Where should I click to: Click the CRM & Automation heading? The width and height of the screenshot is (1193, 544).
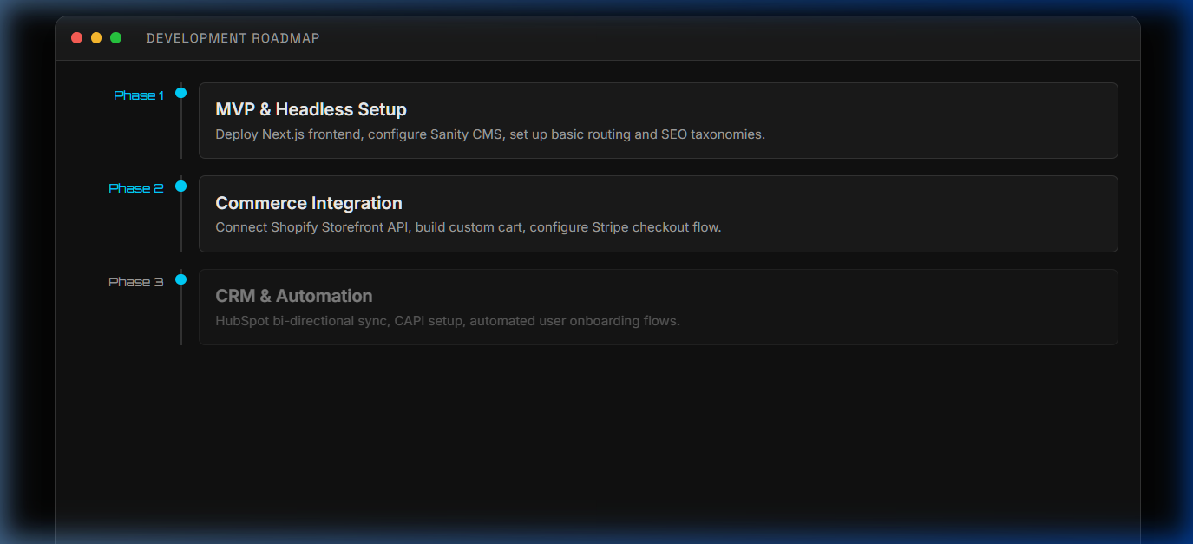coord(294,296)
